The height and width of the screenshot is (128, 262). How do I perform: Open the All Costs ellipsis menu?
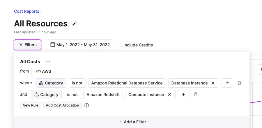[48, 62]
